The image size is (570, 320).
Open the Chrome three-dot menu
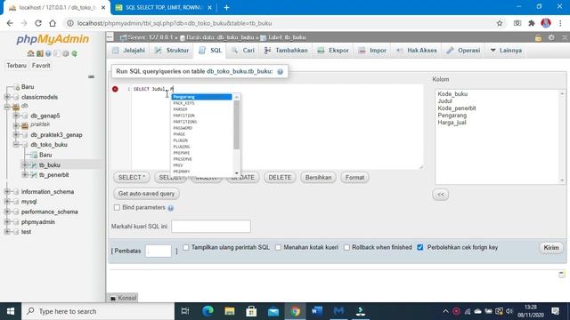tap(560, 23)
